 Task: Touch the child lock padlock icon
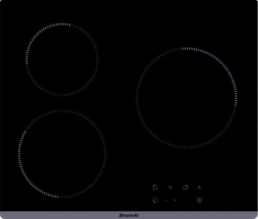click(199, 187)
